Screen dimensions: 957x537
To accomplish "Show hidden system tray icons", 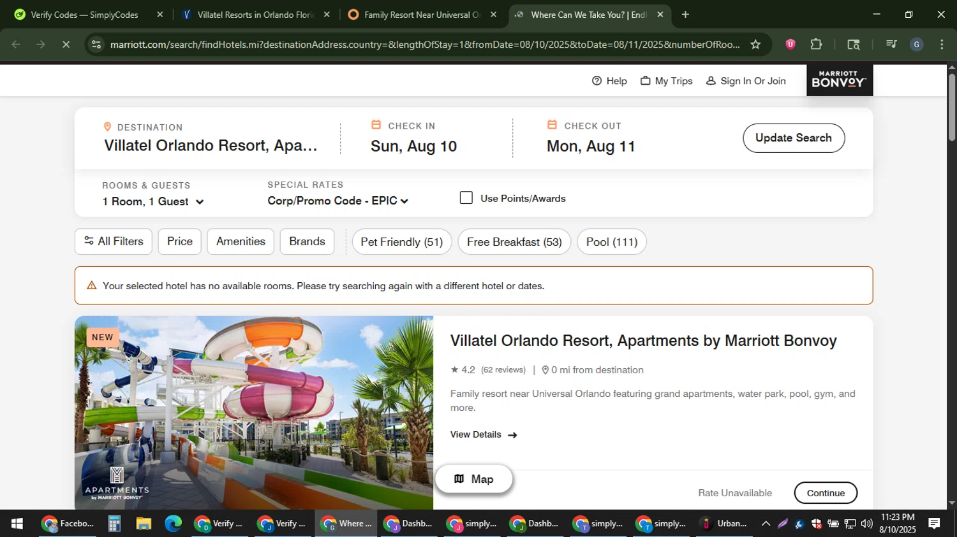I will click(x=766, y=524).
